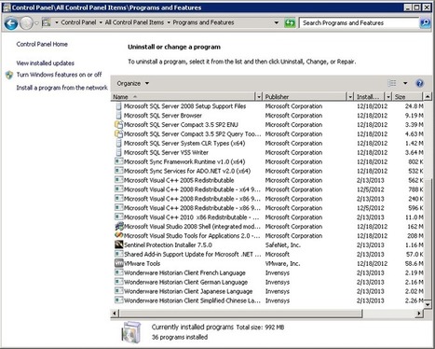This screenshot has width=435, height=349.
Task: Click the VMware, Inc. publisher cell
Action: tap(282, 263)
